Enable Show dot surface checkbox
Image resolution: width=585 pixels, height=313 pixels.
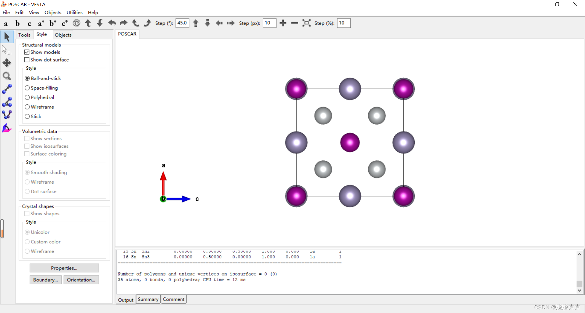click(27, 60)
